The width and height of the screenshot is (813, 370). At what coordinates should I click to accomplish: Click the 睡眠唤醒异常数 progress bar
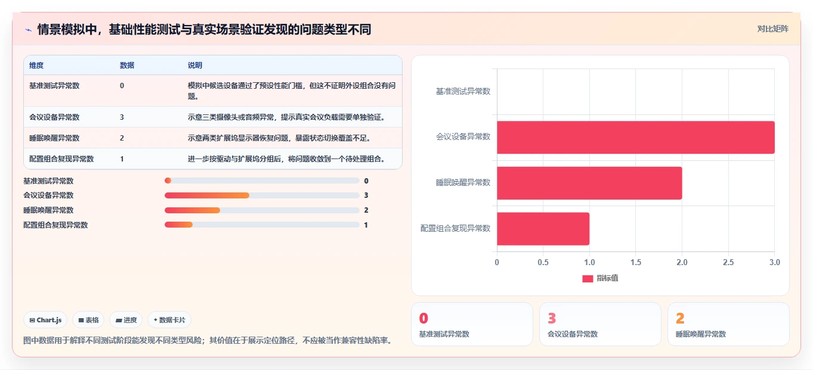pos(262,210)
